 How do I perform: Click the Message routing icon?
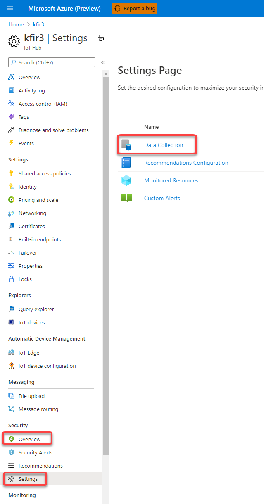[x=12, y=409]
